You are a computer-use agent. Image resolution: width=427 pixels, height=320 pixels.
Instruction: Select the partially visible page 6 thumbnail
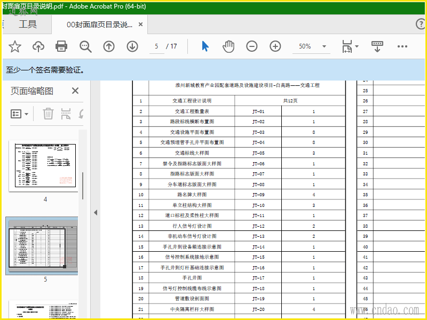(43, 309)
